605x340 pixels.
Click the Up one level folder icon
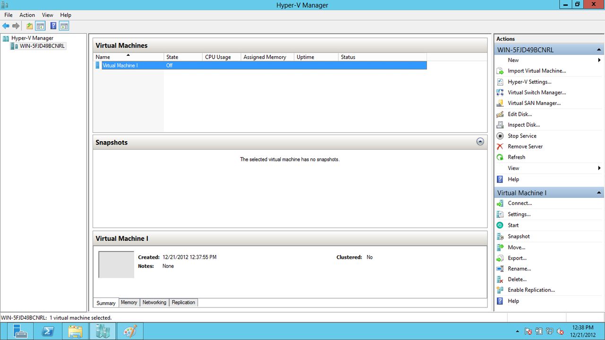point(30,26)
